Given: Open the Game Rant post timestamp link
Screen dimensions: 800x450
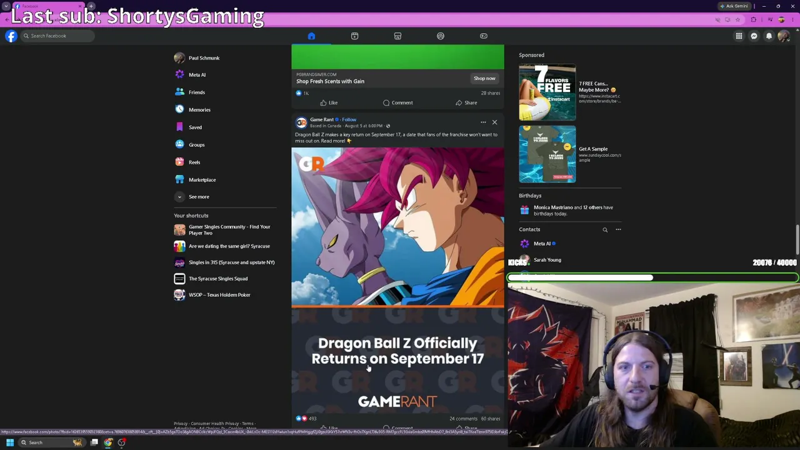Looking at the screenshot, I should pos(363,126).
